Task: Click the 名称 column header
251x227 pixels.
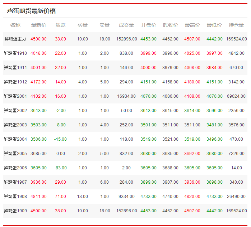Action: pos(15,25)
